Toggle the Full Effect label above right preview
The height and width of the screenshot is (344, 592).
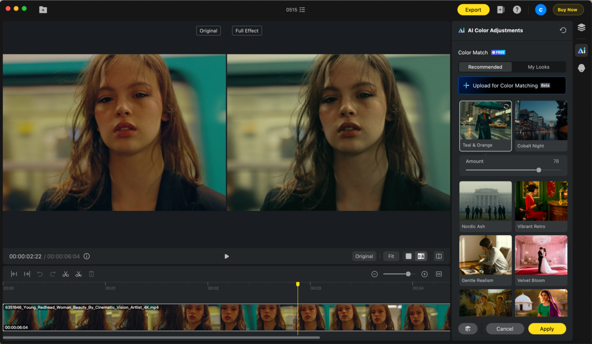247,31
